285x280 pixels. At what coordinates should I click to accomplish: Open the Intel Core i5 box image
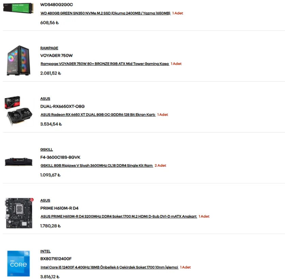pos(18,263)
